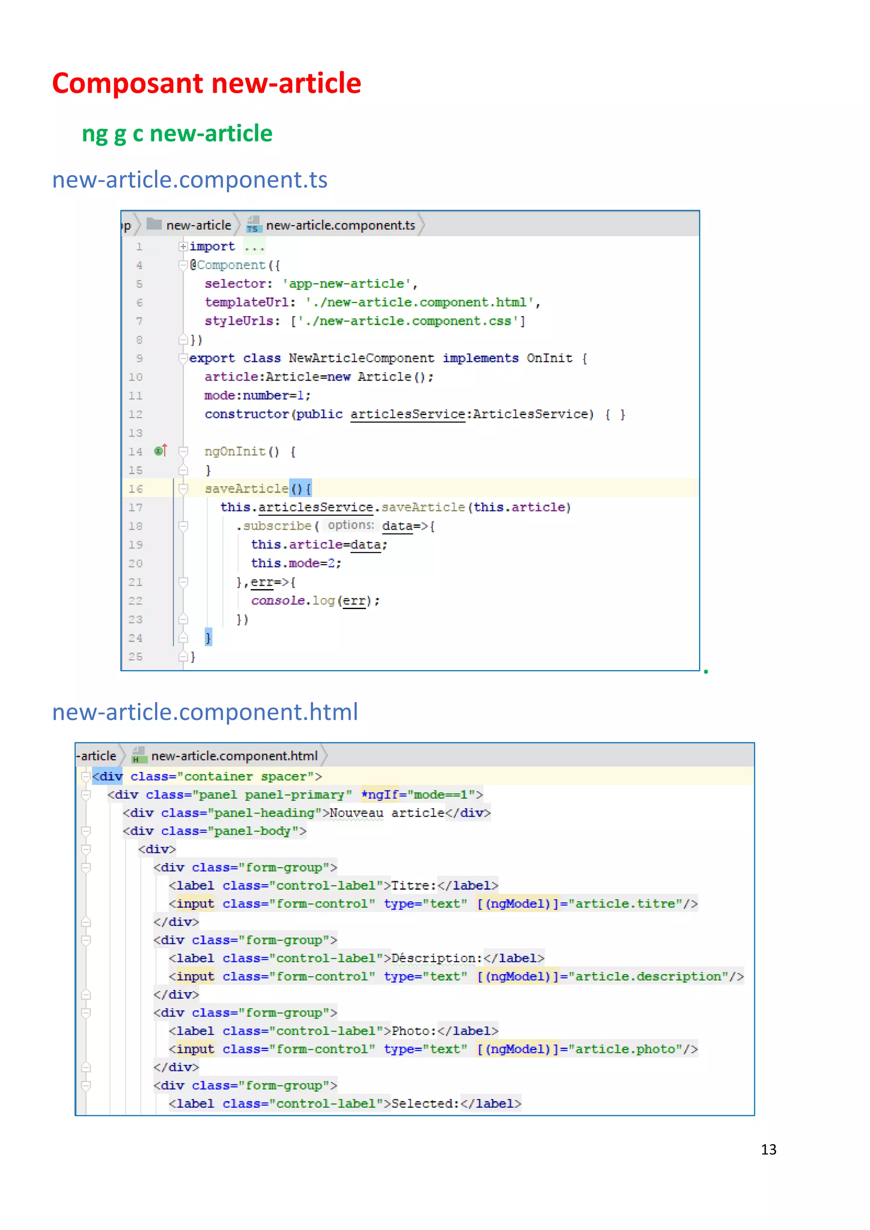Click this.mode=2 statement
Image resolution: width=870 pixels, height=1230 pixels.
click(296, 563)
